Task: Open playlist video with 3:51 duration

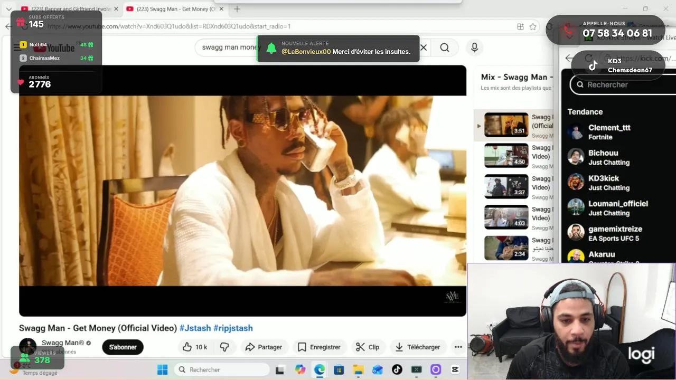Action: click(x=506, y=125)
